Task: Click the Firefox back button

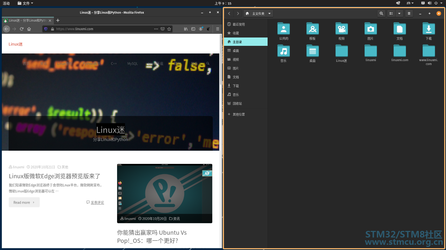Action: 6,29
